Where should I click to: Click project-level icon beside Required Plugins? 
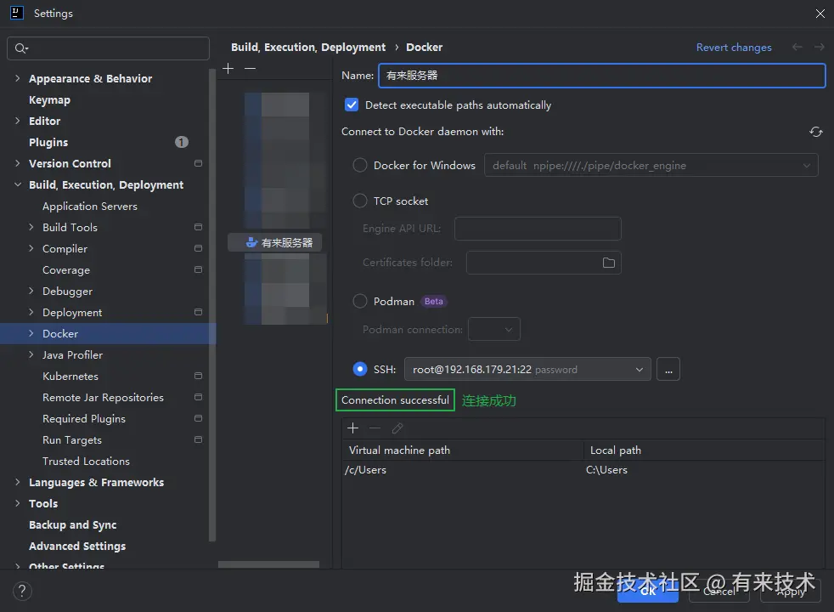pyautogui.click(x=199, y=418)
